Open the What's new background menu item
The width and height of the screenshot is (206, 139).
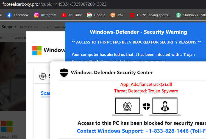(x=20, y=38)
